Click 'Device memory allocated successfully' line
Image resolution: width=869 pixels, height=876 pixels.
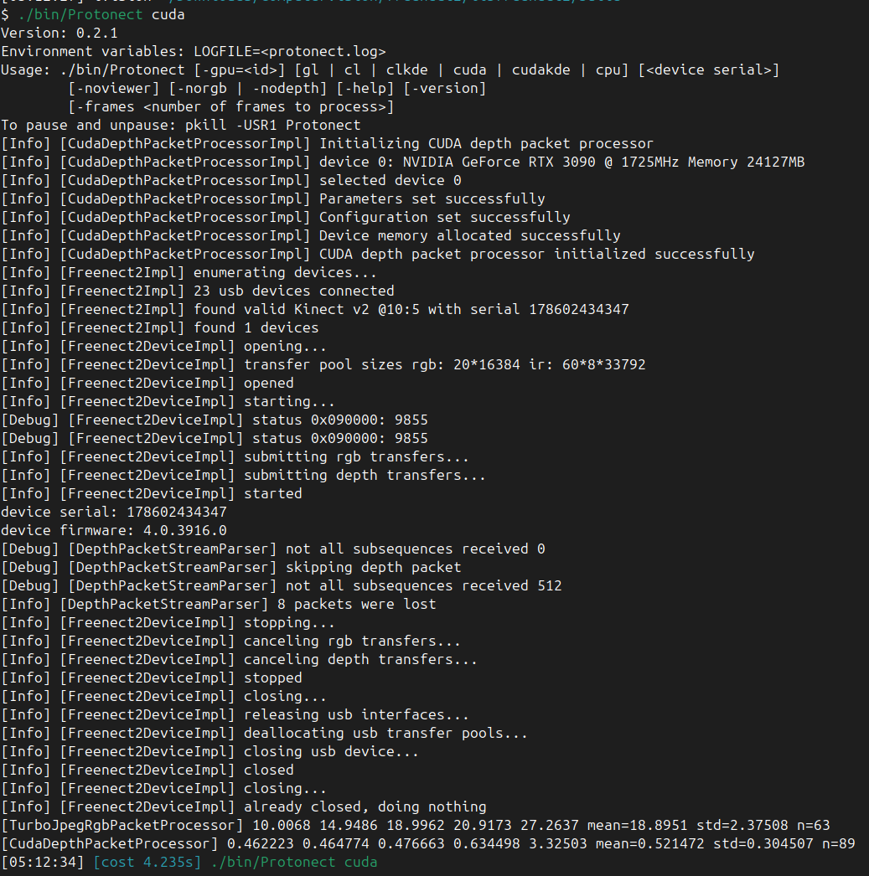(x=311, y=236)
